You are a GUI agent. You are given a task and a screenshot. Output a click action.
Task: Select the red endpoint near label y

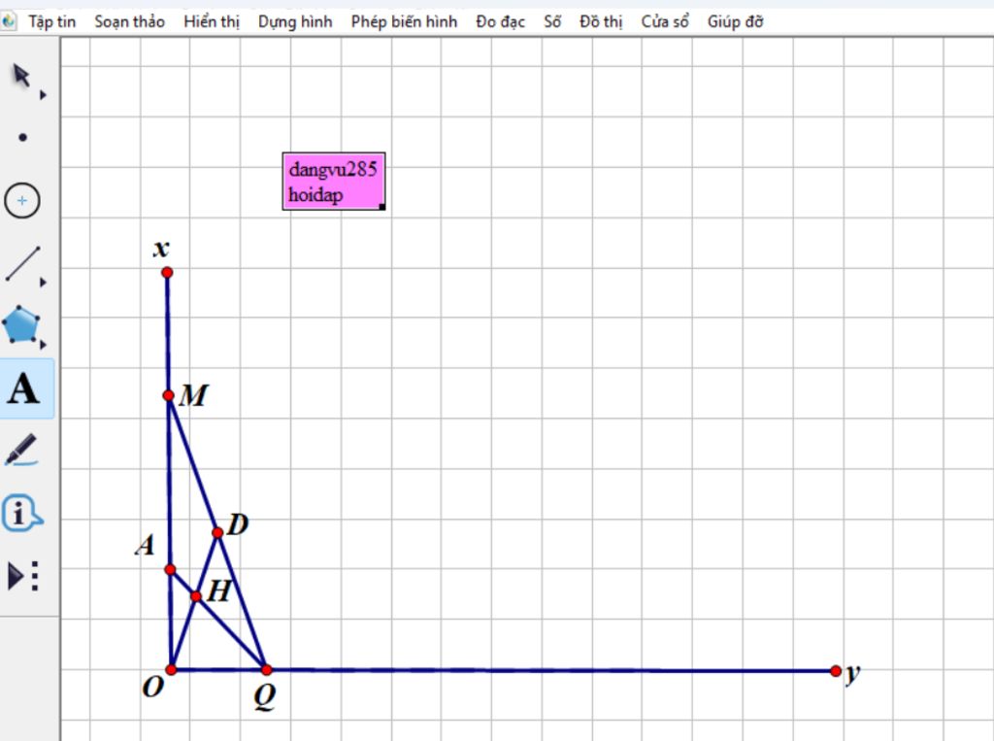tap(836, 670)
